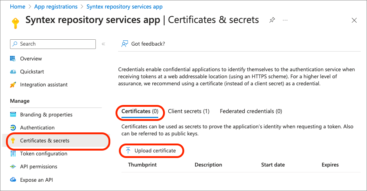Open the ellipsis more options menu
This screenshot has width=367, height=191.
coord(285,20)
